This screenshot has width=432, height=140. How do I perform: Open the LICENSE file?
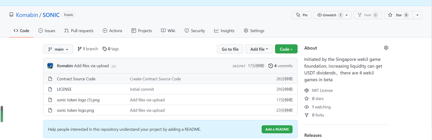[x=64, y=89]
